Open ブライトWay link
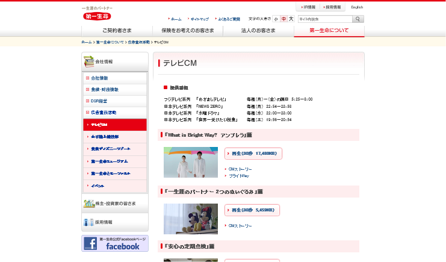This screenshot has height=262, width=446. (239, 176)
